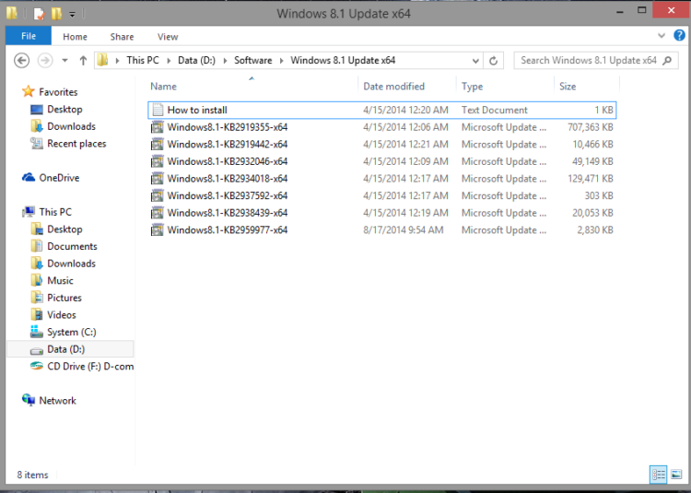Open Documents under This PC
Image resolution: width=691 pixels, height=493 pixels.
click(72, 247)
